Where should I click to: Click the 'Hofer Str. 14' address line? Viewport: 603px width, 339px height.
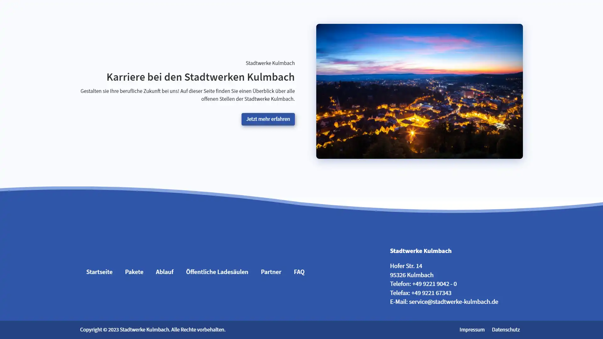point(406,266)
